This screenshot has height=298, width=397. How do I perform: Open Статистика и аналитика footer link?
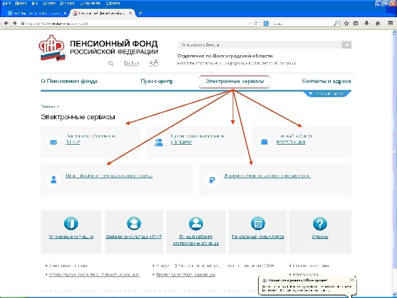pyautogui.click(x=94, y=275)
